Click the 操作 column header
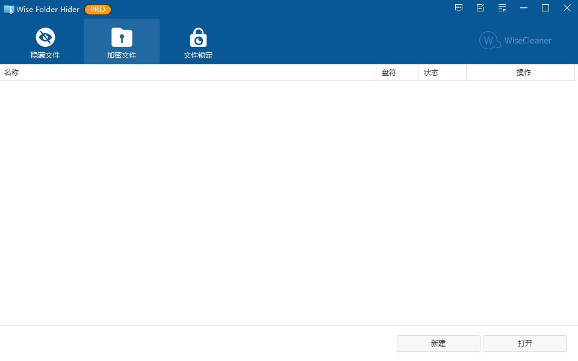 520,73
